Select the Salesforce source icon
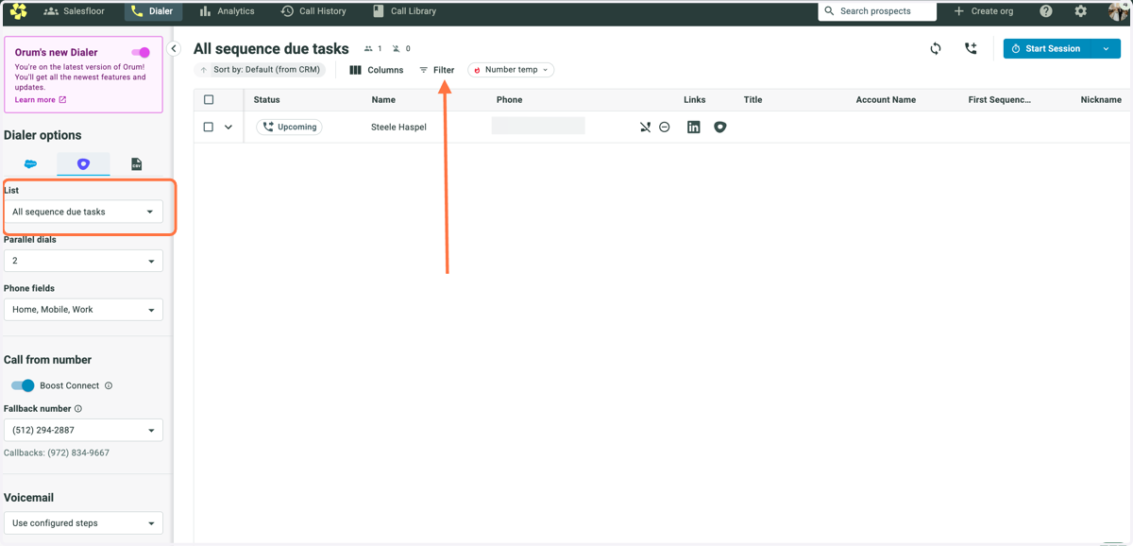Image resolution: width=1133 pixels, height=546 pixels. tap(30, 164)
